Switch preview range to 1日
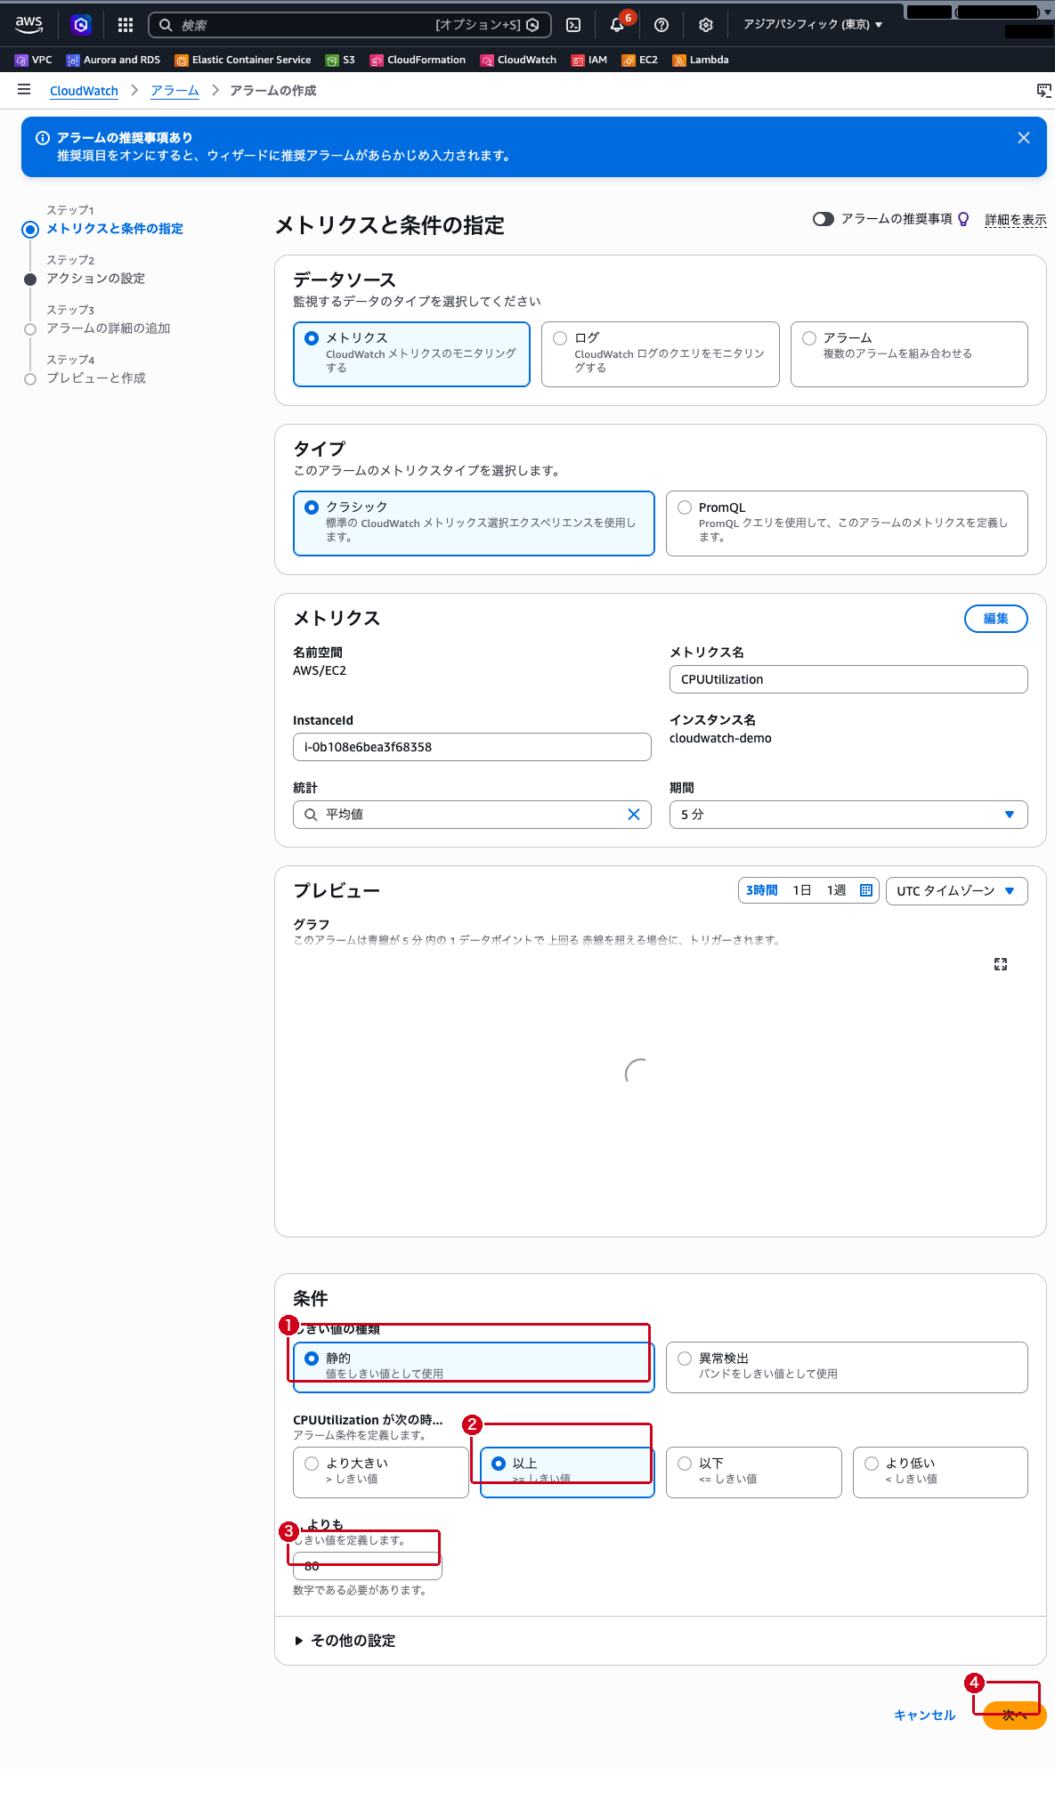Viewport: 1055px width, 1801px height. 802,890
